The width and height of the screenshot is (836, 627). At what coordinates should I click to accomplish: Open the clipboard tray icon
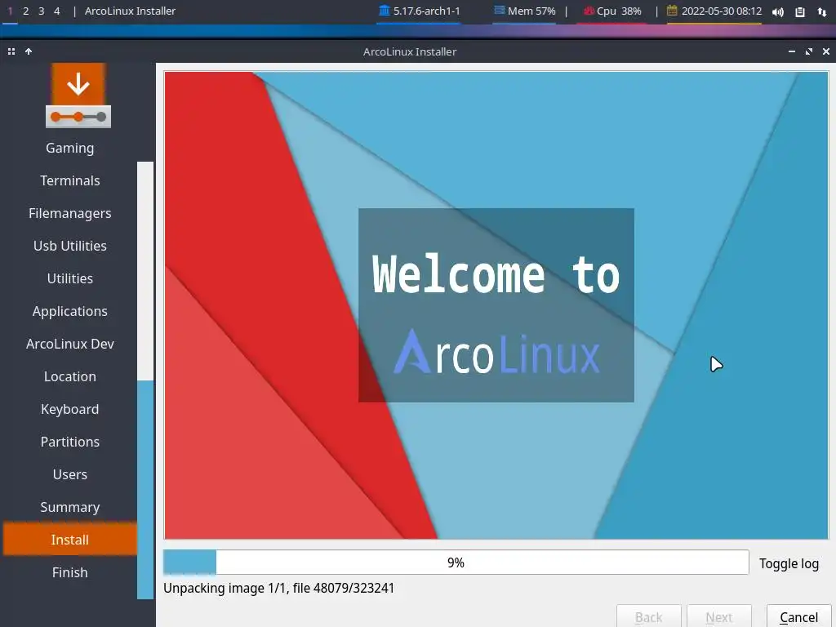coord(800,11)
